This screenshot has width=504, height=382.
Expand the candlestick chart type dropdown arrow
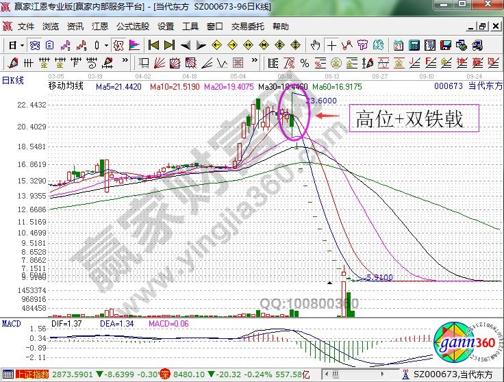pos(105,46)
